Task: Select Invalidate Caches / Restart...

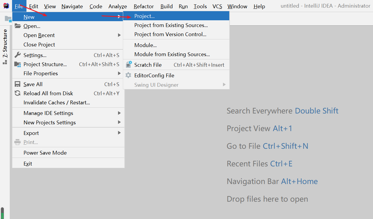Action: pos(68,102)
